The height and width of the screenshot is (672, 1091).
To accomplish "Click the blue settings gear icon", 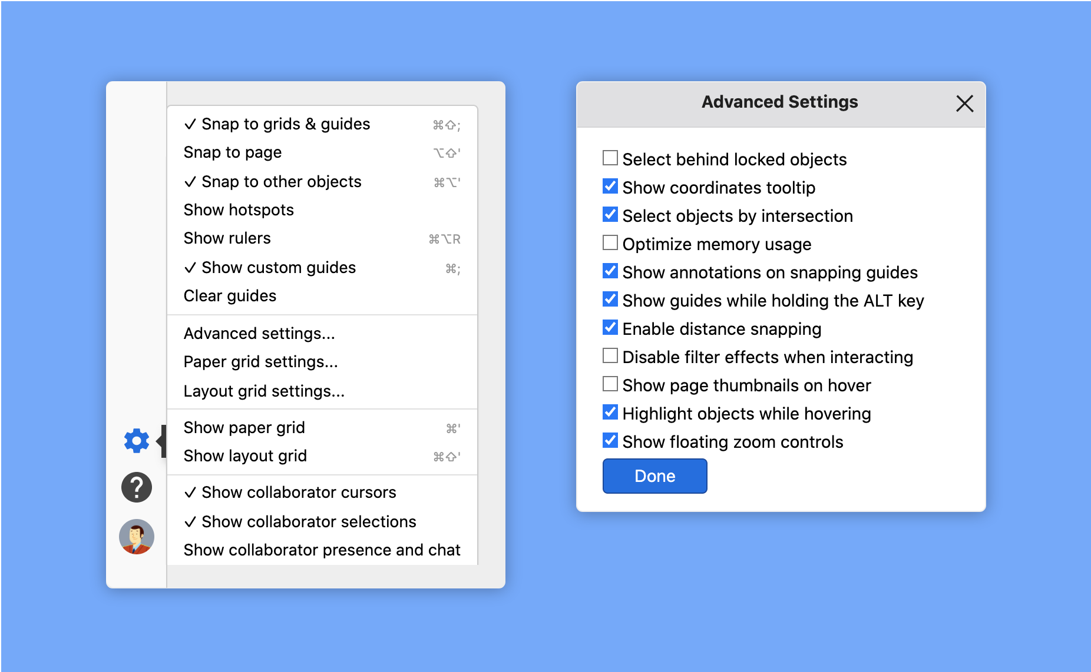I will [136, 440].
